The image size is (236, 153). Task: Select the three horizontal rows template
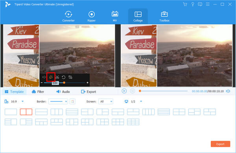pos(72,112)
